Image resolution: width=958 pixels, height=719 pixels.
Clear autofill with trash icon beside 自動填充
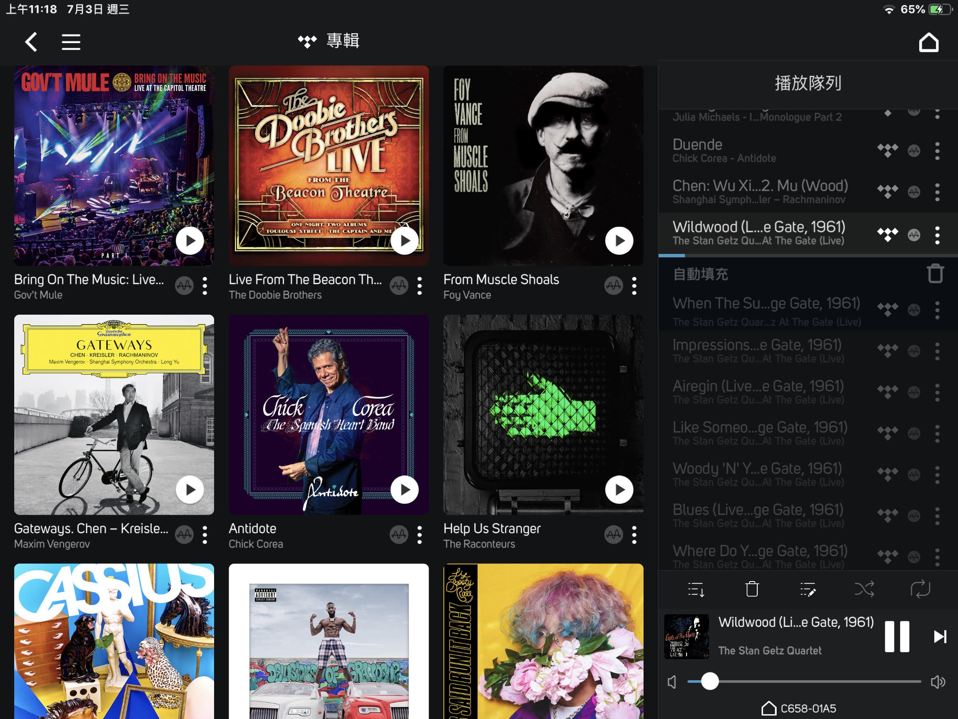(935, 273)
